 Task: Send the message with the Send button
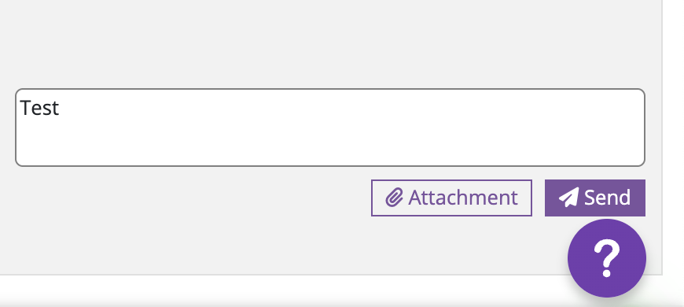pos(595,198)
